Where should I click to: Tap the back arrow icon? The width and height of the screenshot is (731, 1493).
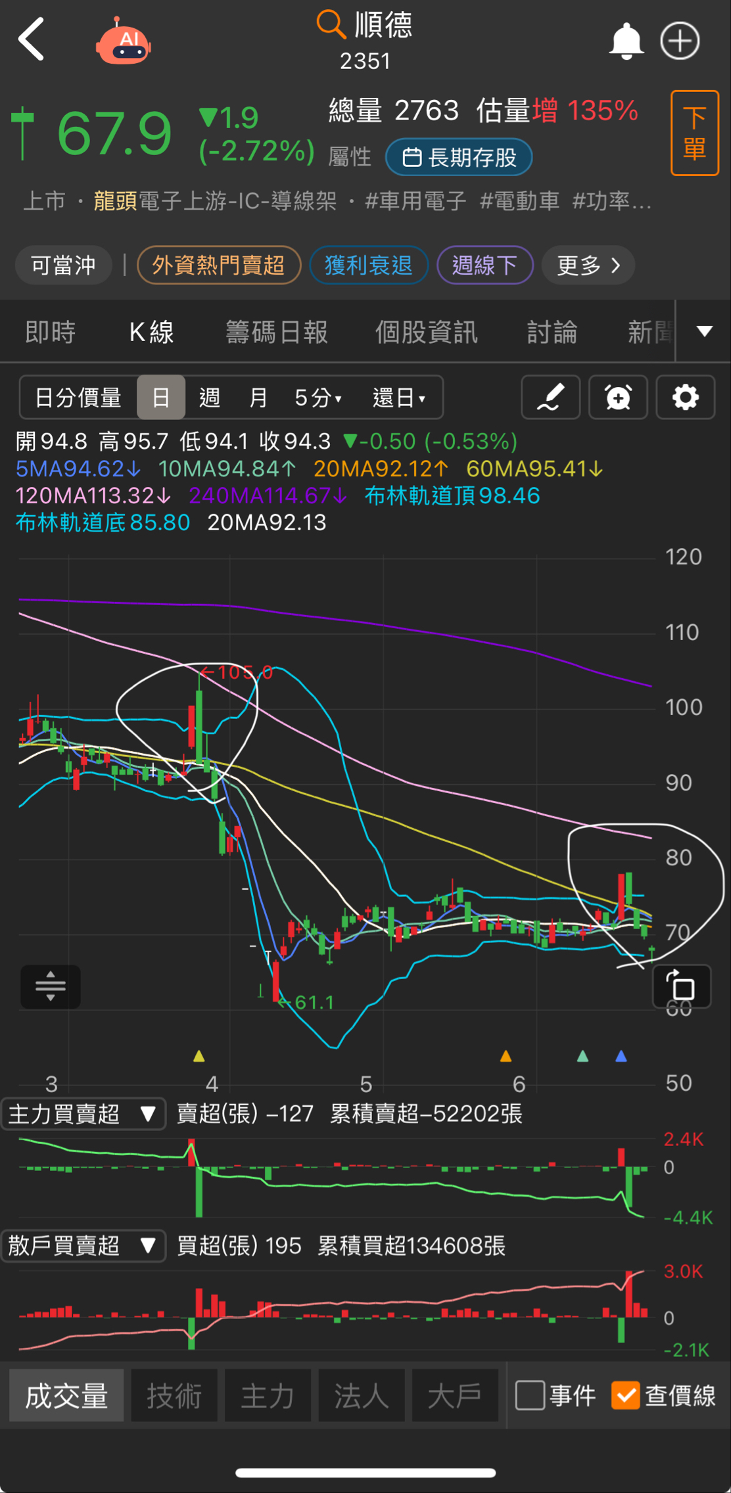[x=31, y=39]
